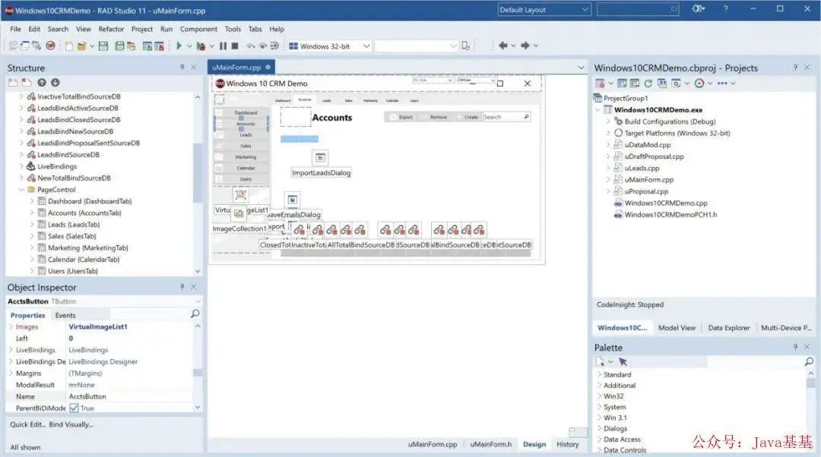Open the Component menu
821x457 pixels.
pyautogui.click(x=198, y=30)
